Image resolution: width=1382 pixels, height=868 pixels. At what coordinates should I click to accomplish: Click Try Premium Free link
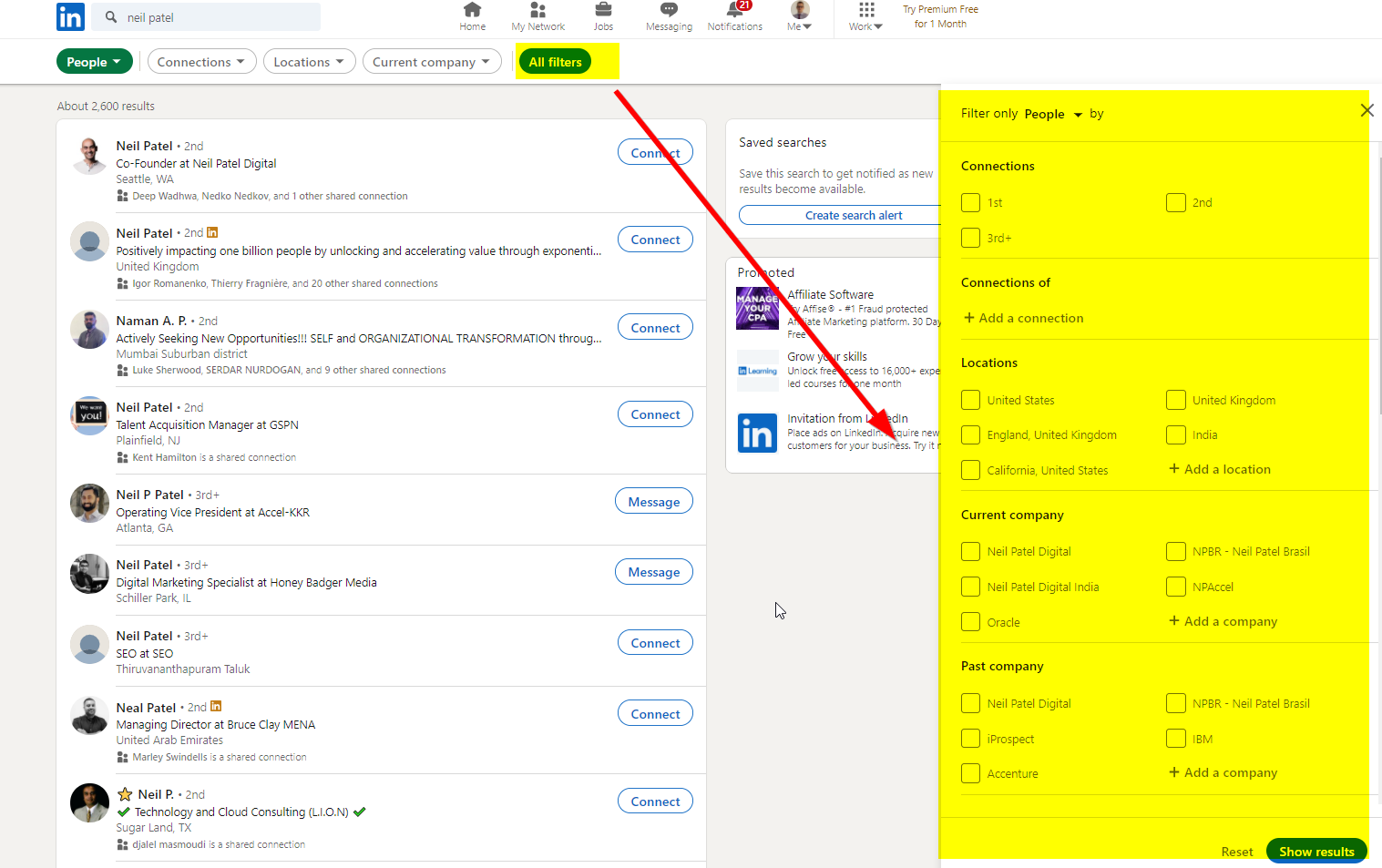940,16
